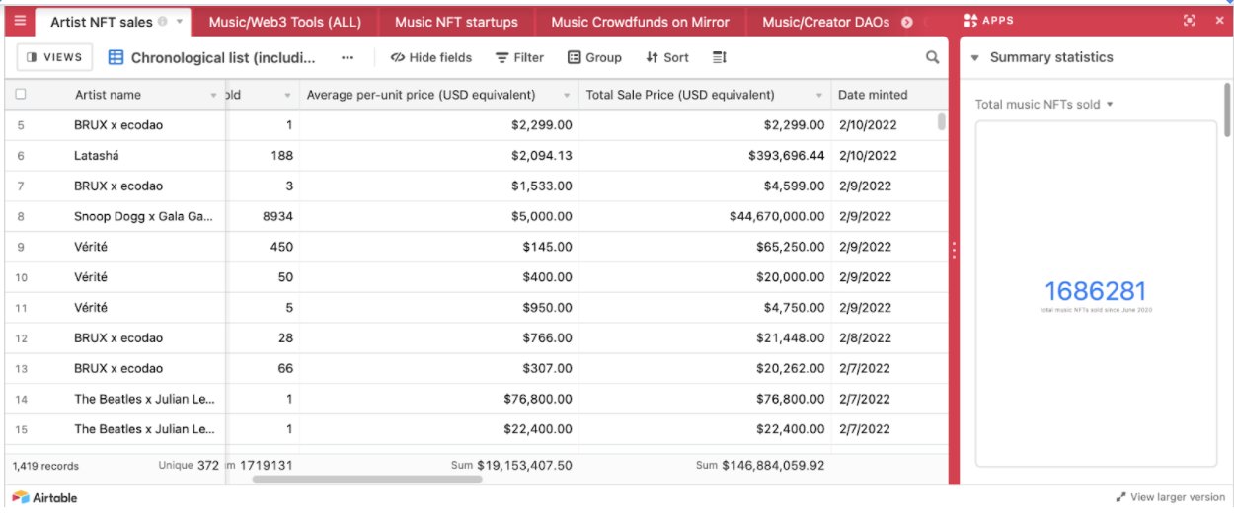Tick the select-all checkbox in the header

(21, 95)
